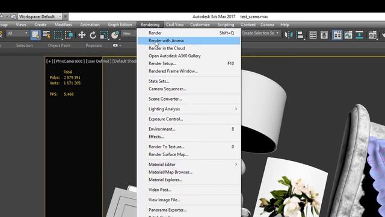Open the Create menu
Screen dimensions: 385x217
point(40,25)
